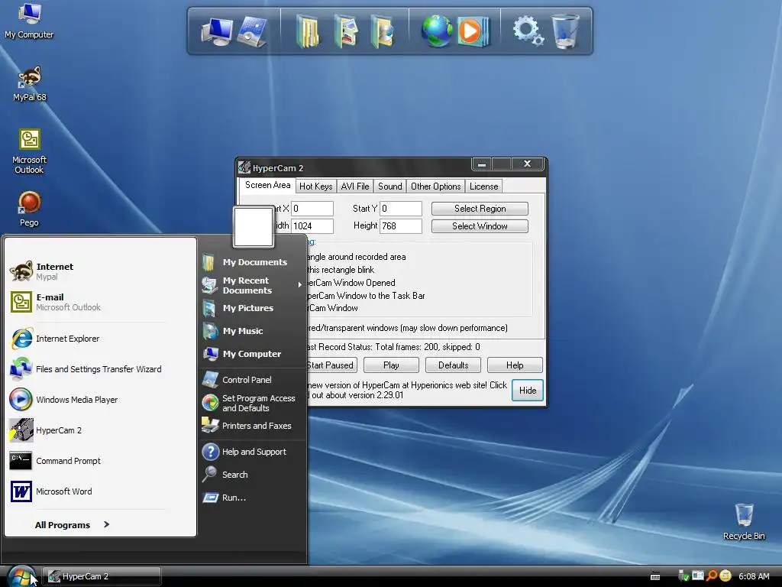The height and width of the screenshot is (587, 782).
Task: Open My Documents from Start menu
Action: click(252, 262)
